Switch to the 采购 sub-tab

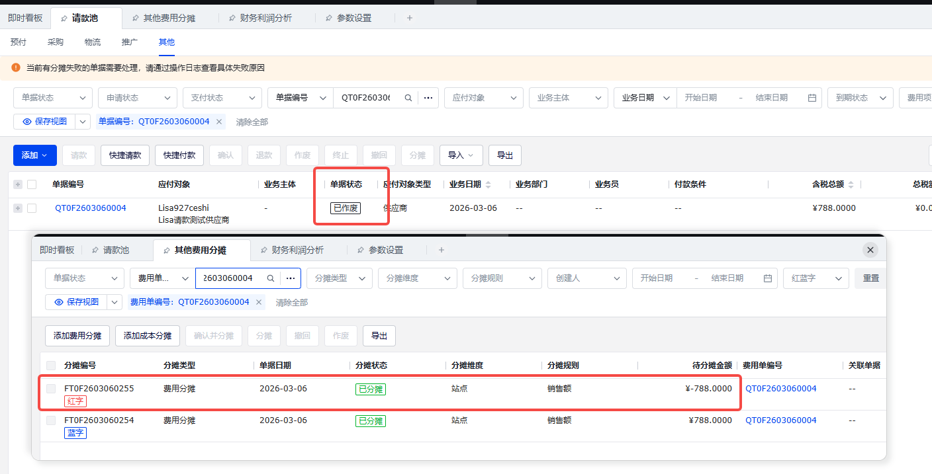click(x=56, y=42)
